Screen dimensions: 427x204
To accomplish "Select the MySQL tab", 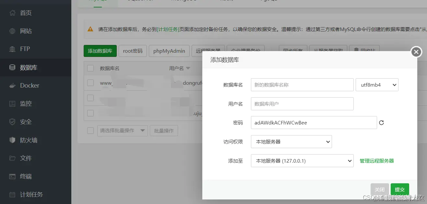I will [98, 1].
